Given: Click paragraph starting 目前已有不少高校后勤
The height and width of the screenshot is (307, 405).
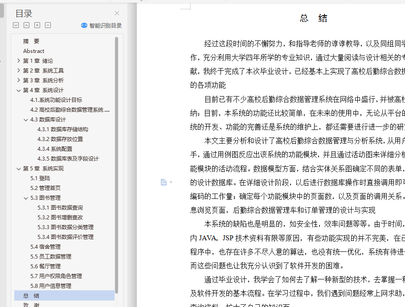Looking at the screenshot, I should coord(298,113).
